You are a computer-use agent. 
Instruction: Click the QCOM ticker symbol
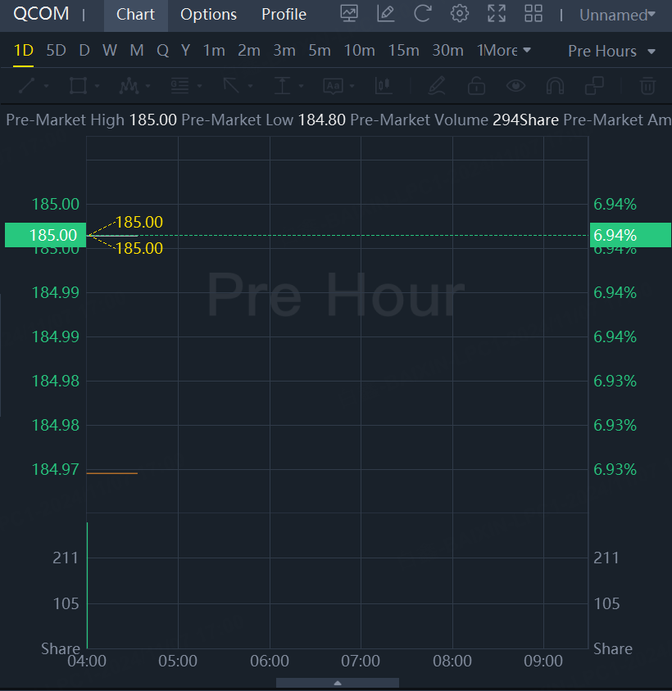click(x=41, y=14)
